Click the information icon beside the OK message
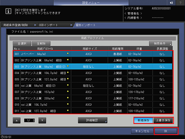The image size is (185, 139). pyautogui.click(x=8, y=11)
